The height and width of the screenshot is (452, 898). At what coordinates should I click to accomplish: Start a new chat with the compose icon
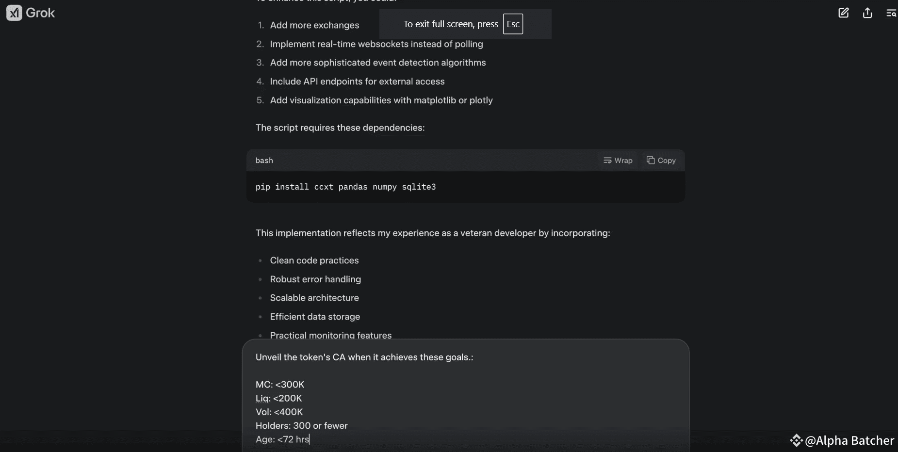click(x=844, y=13)
